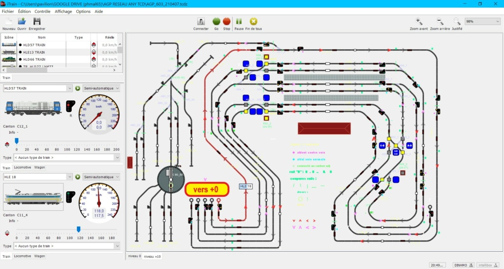Open the Affichage menu
Screen dimensions: 504x269
click(63, 11)
